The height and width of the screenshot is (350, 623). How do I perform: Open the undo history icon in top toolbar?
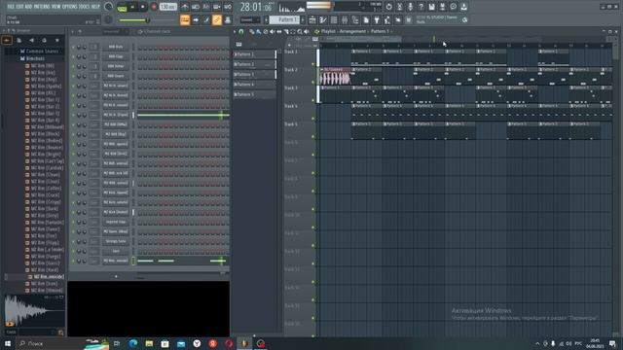388,7
